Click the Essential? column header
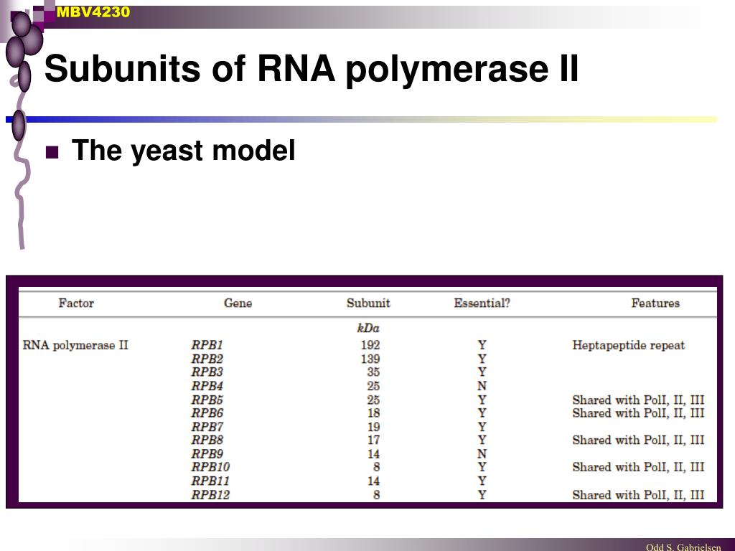The image size is (735, 551). pos(482,303)
